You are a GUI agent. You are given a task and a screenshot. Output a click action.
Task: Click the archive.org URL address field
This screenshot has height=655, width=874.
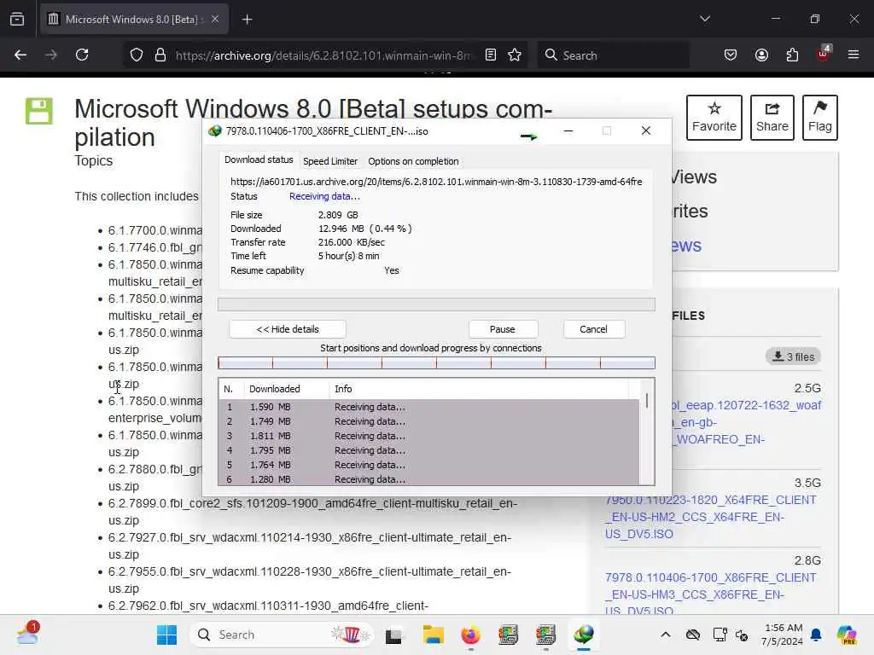(323, 55)
